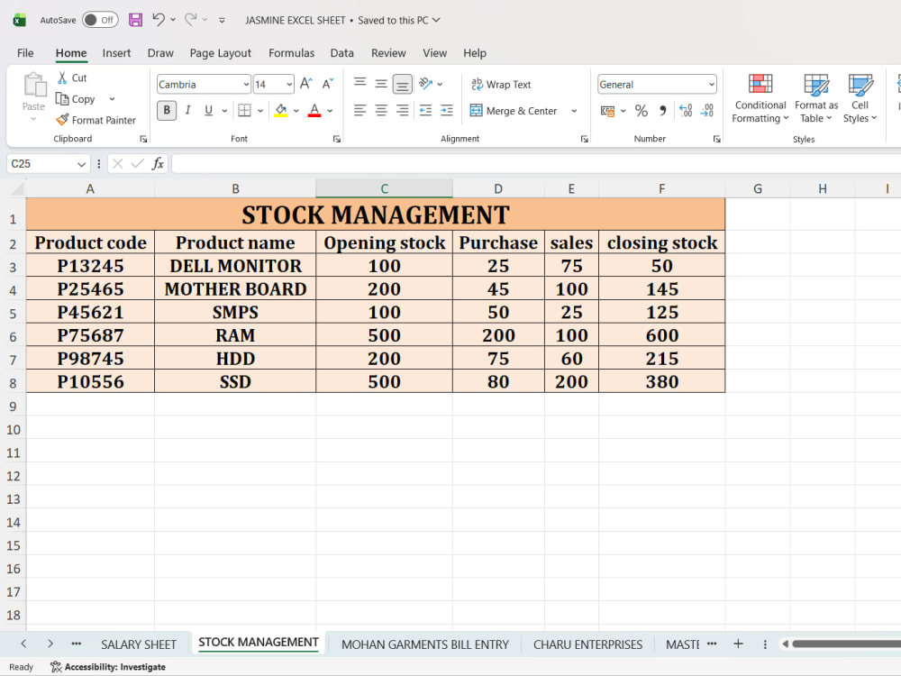Image resolution: width=901 pixels, height=676 pixels.
Task: Open Conditional Formatting menu
Action: click(760, 98)
